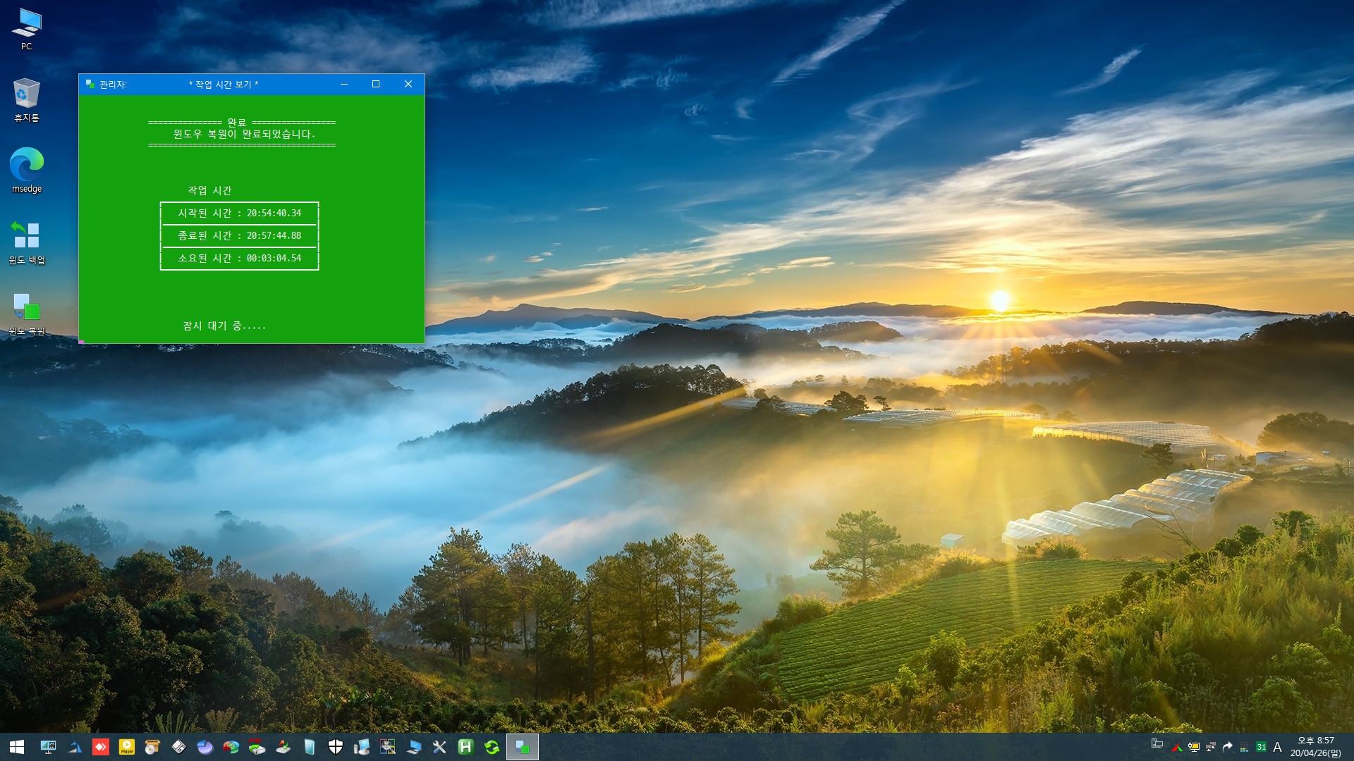Open the blue pie chart taskbar icon
Viewport: 1354px width, 761px height.
pos(205,747)
